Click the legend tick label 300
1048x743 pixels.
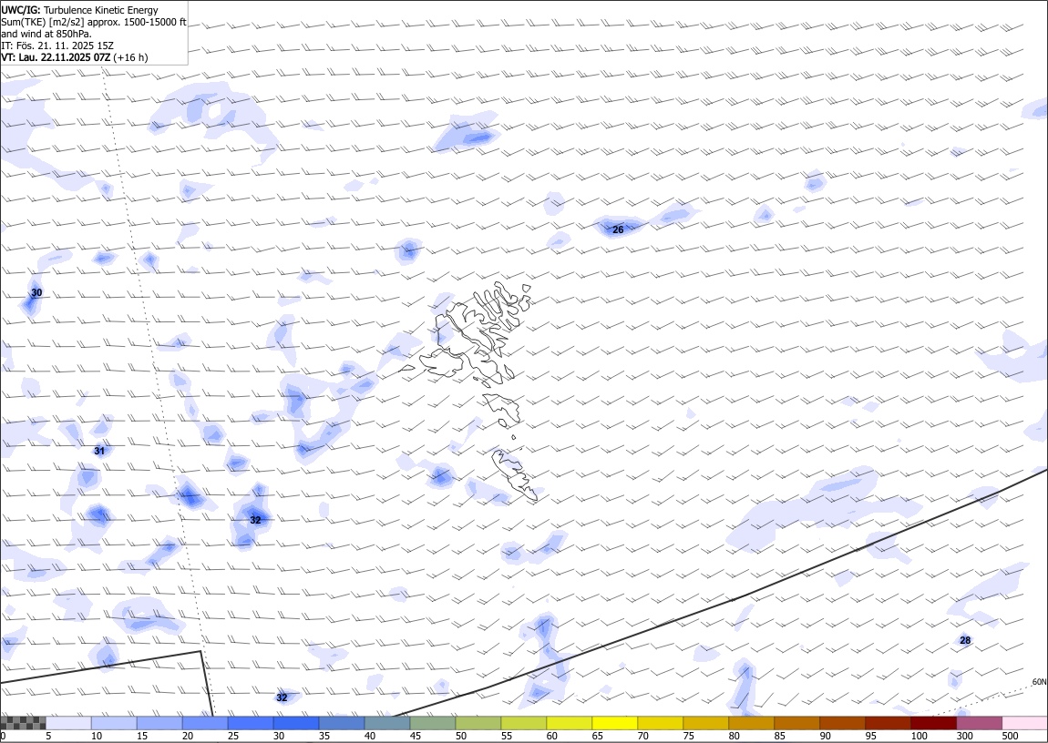[x=964, y=736]
